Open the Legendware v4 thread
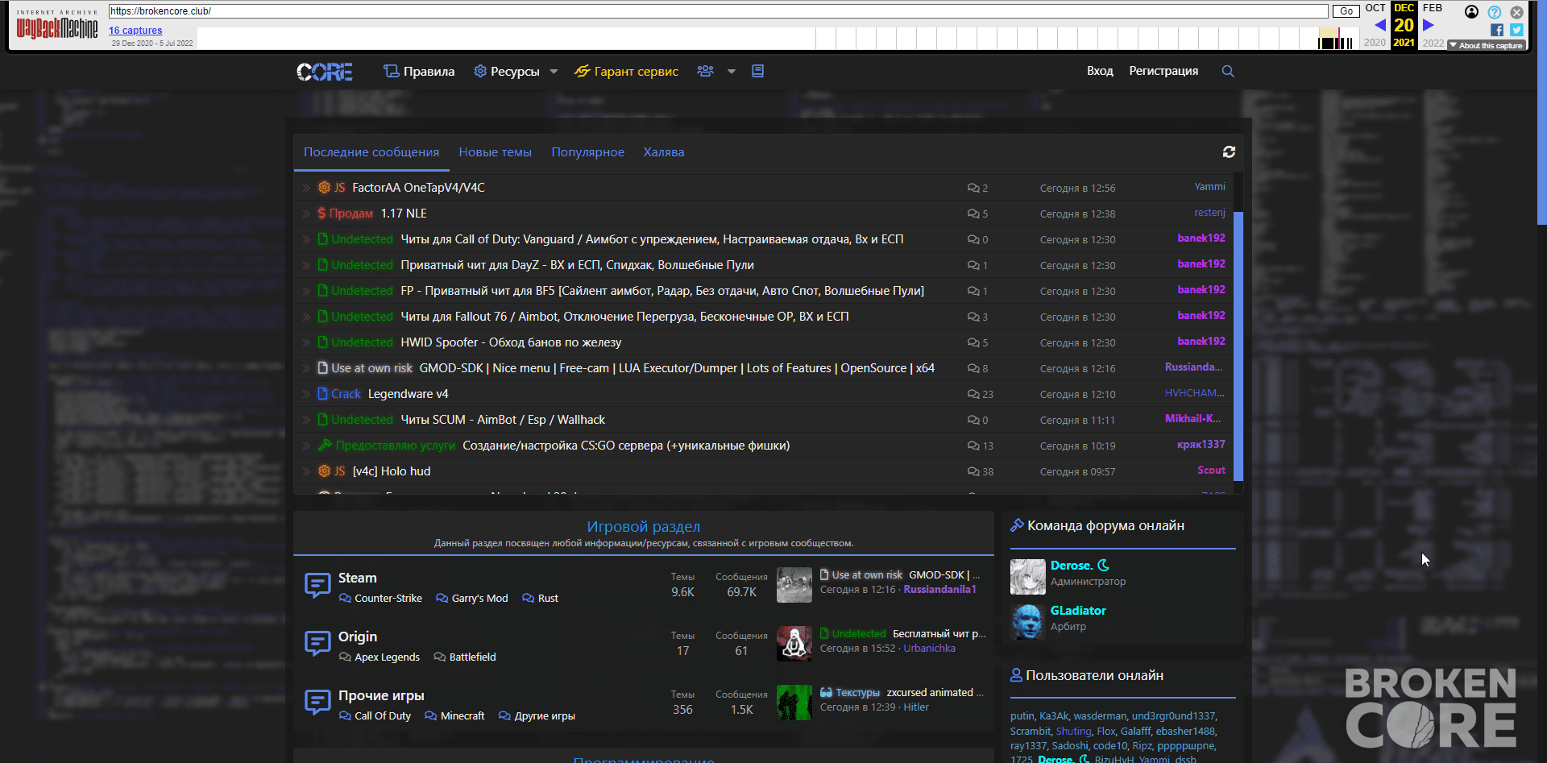Screen dimensions: 1547x763 tap(409, 394)
